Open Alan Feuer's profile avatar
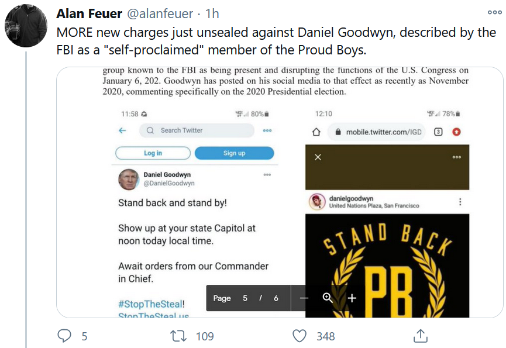 click(26, 26)
